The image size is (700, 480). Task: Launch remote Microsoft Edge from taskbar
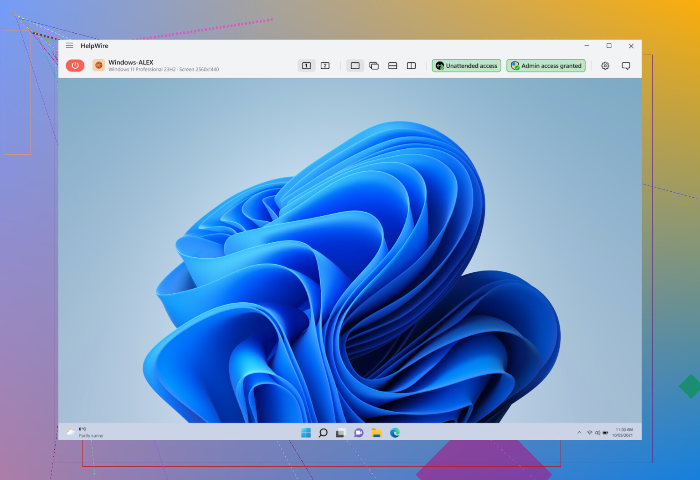tap(395, 433)
